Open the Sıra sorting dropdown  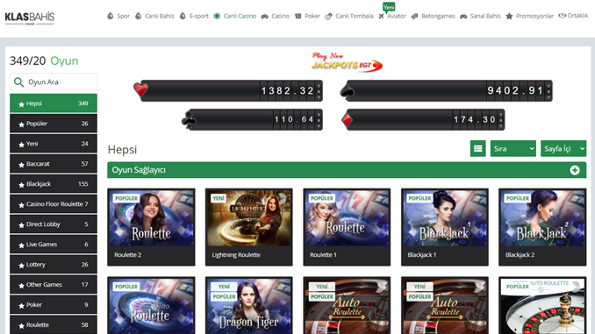(513, 149)
